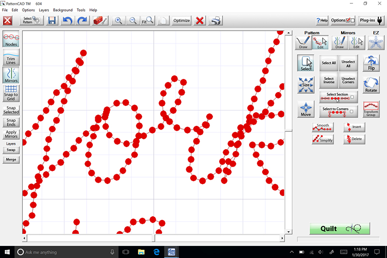This screenshot has height=258, width=387.
Task: Flip the selected pattern
Action: 371,63
